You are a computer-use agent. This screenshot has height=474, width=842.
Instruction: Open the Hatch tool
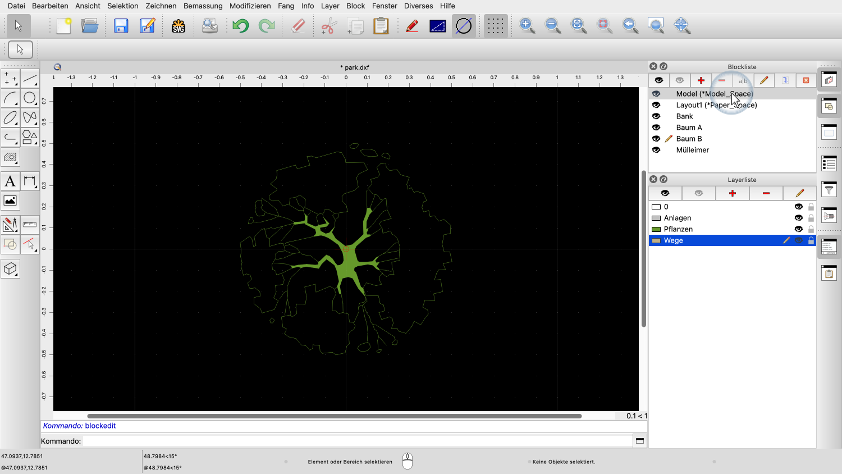tap(10, 157)
